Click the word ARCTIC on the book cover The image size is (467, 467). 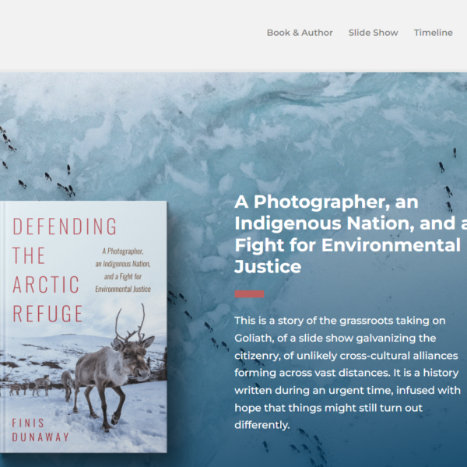pos(46,285)
